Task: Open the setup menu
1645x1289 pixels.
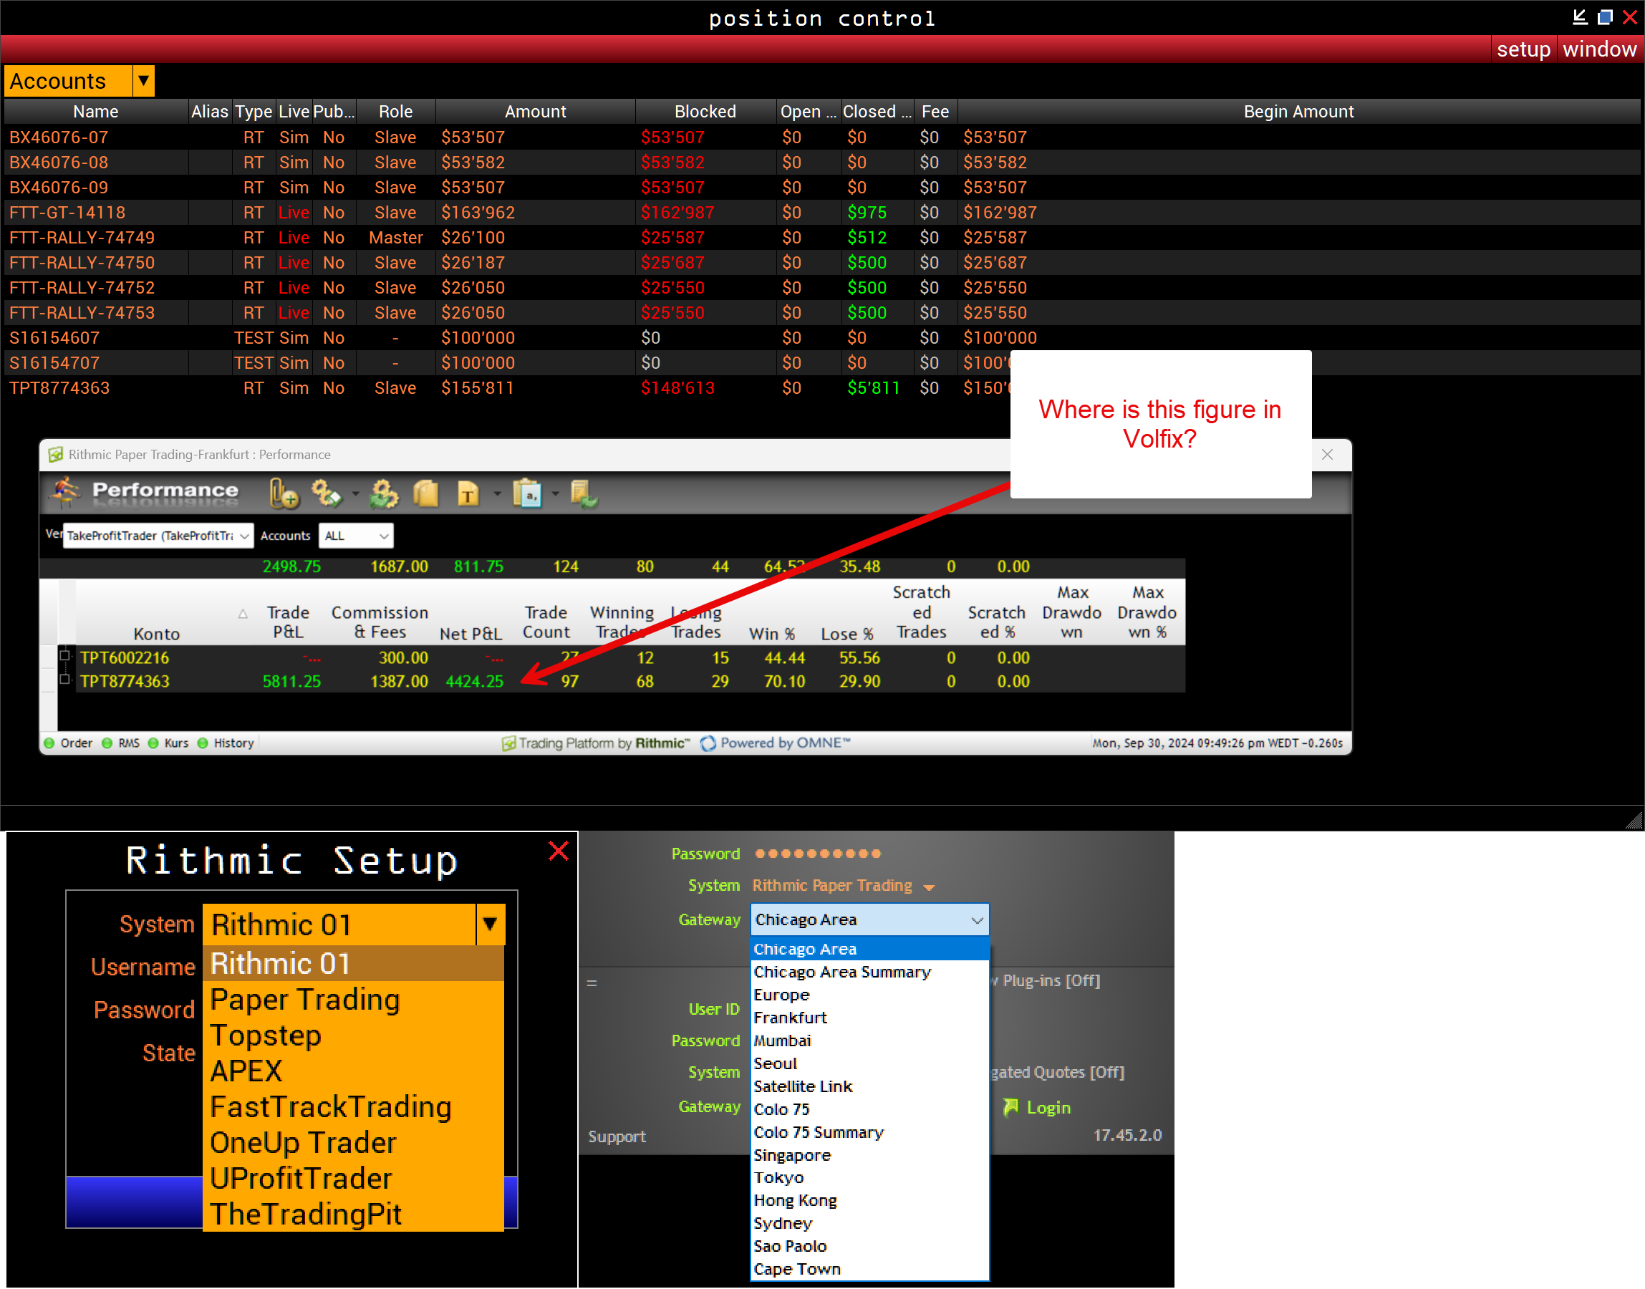Action: click(x=1523, y=50)
